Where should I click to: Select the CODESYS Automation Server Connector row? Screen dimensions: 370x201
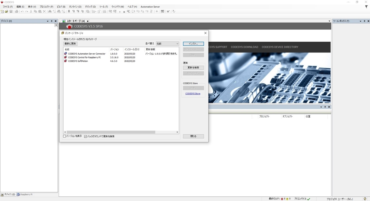(121, 53)
